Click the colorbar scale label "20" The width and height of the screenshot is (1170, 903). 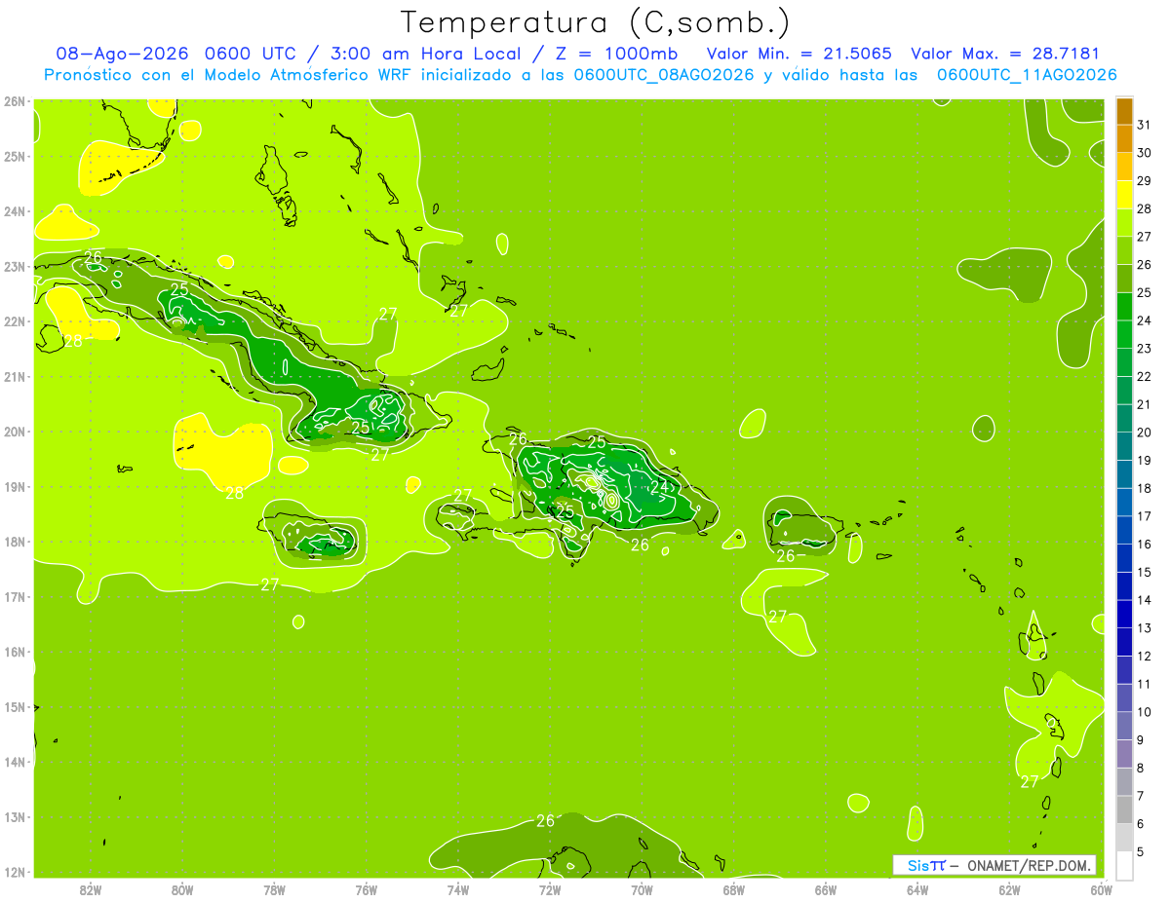1144,433
